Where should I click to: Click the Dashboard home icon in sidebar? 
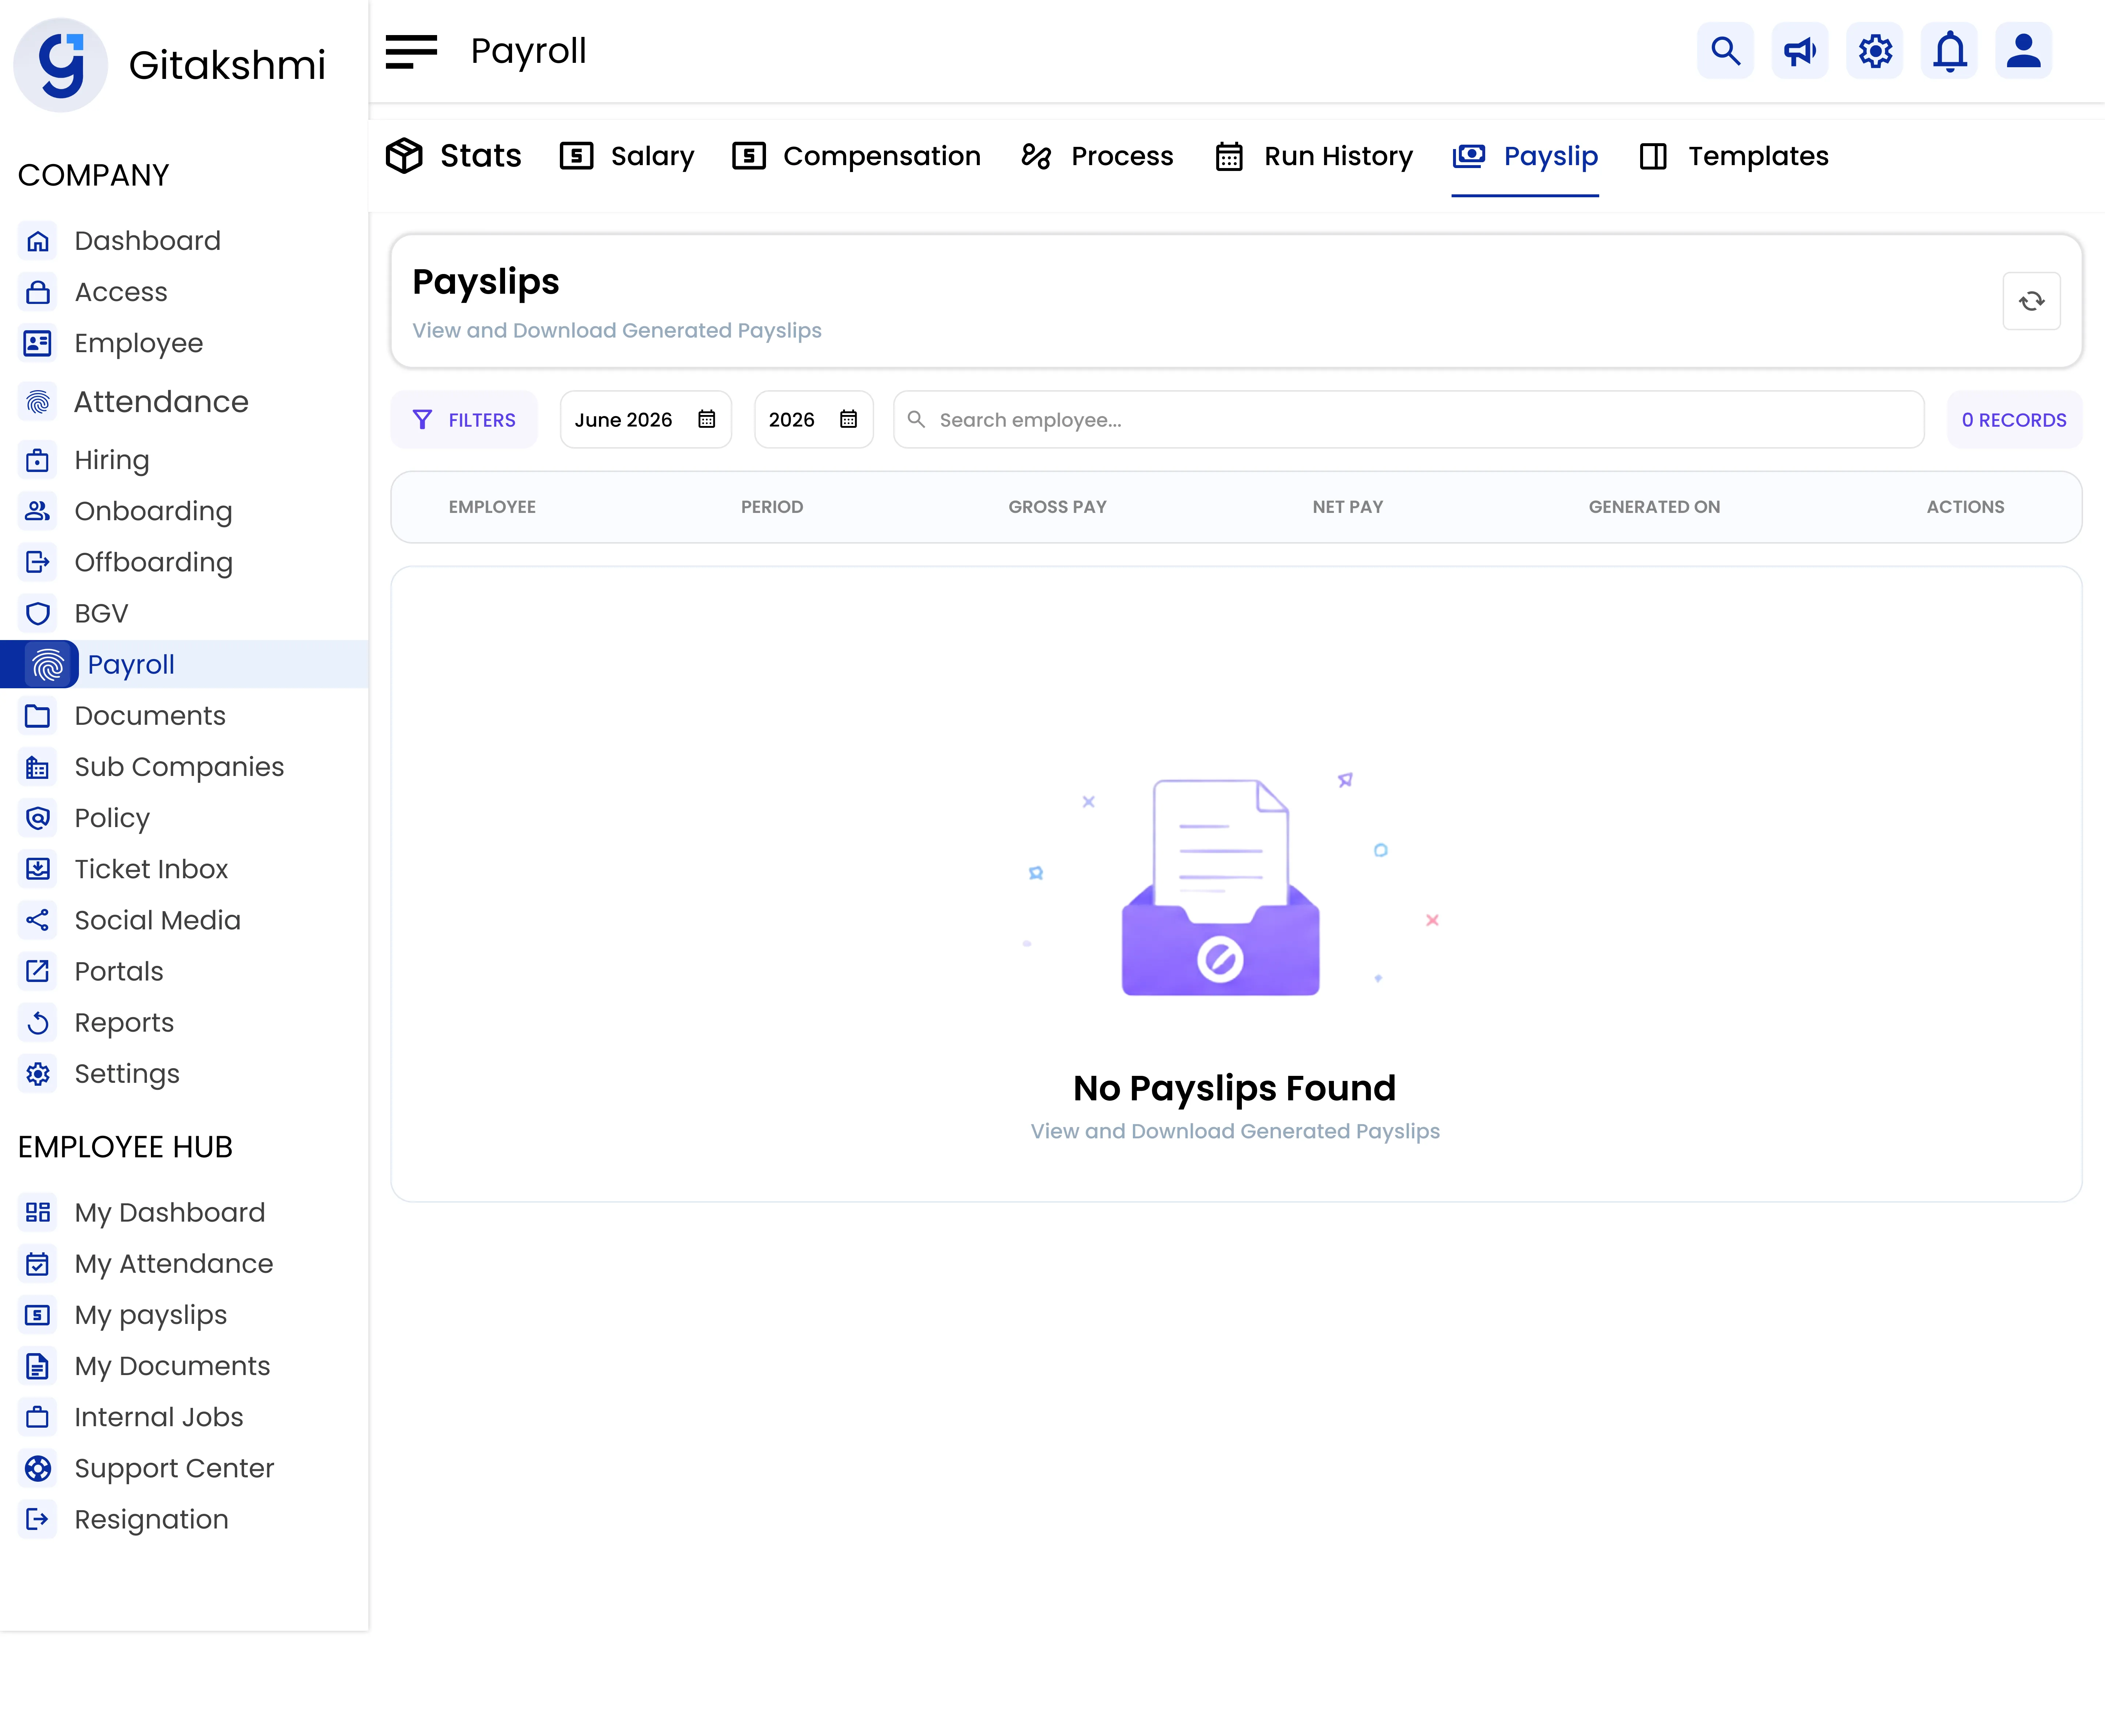(38, 241)
